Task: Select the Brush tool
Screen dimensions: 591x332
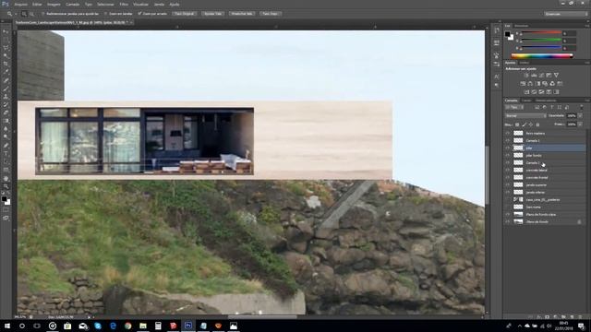Action: [6, 89]
